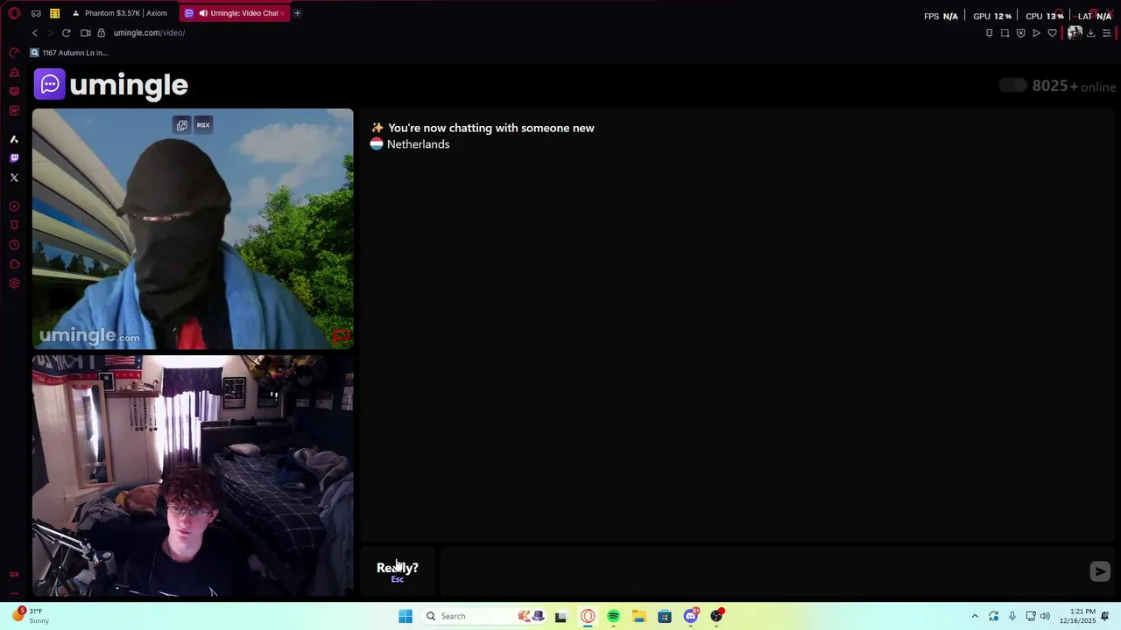The height and width of the screenshot is (630, 1121).
Task: Add page to bookmarks heart
Action: 1052,33
